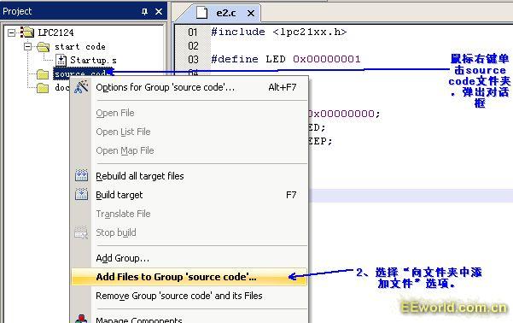Screen dimensions: 513x323
Task: Click line number 03 in the editor gutter
Action: pos(193,60)
